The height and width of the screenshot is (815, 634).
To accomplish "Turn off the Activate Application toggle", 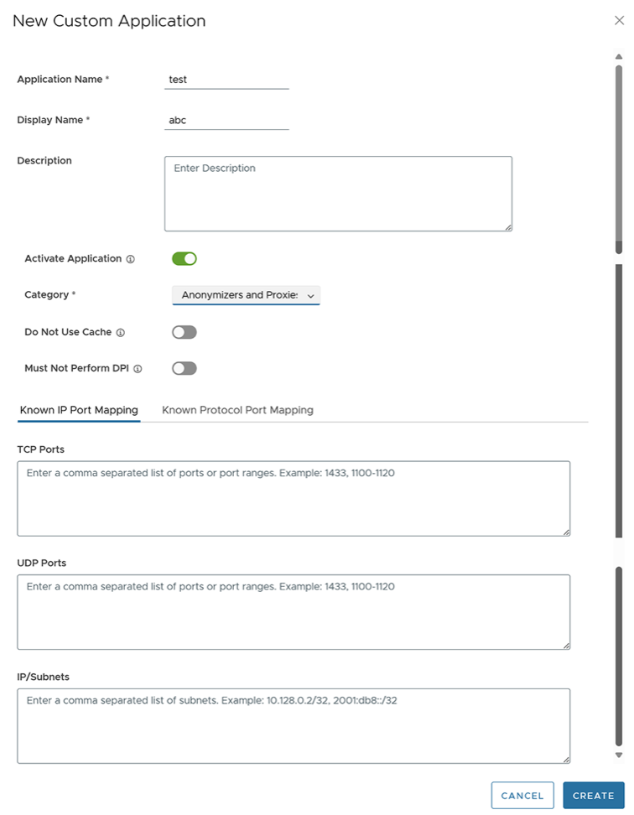I will [184, 258].
